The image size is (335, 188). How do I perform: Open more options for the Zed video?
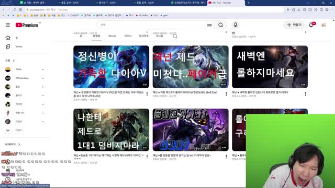coord(226,94)
